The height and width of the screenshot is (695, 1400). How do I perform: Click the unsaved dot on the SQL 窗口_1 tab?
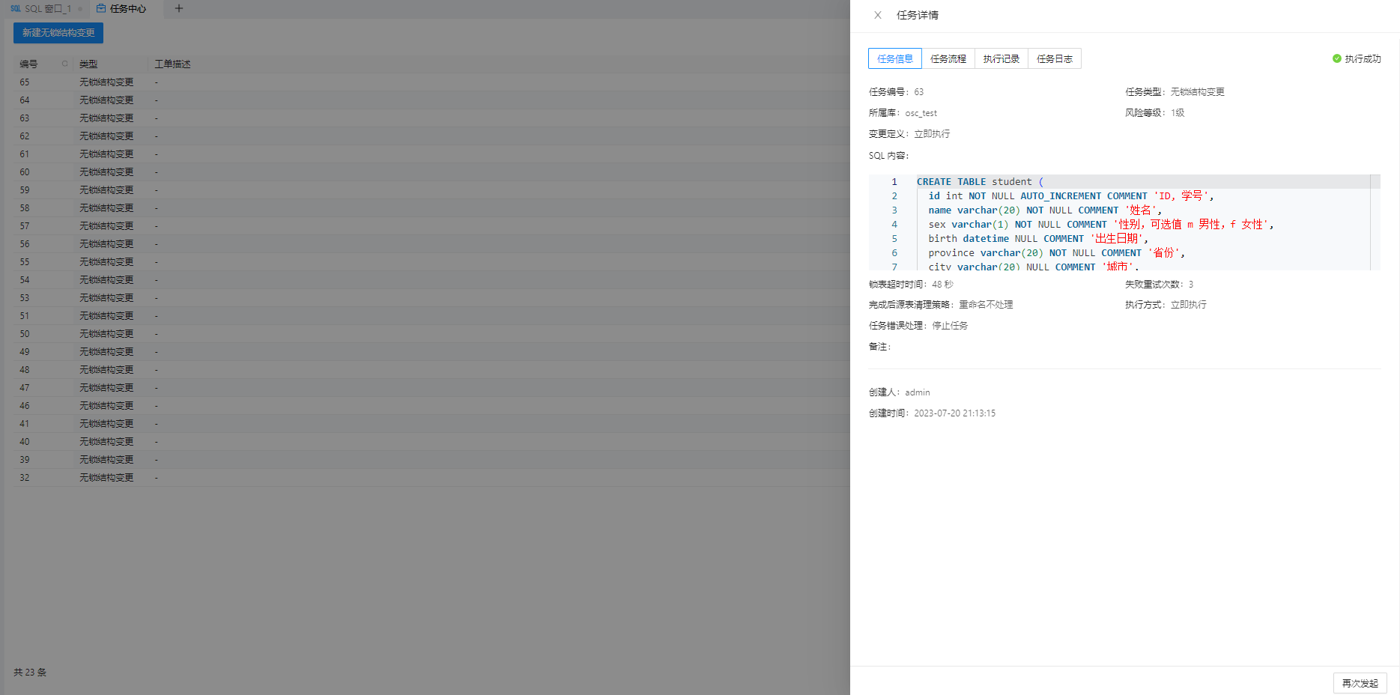80,9
